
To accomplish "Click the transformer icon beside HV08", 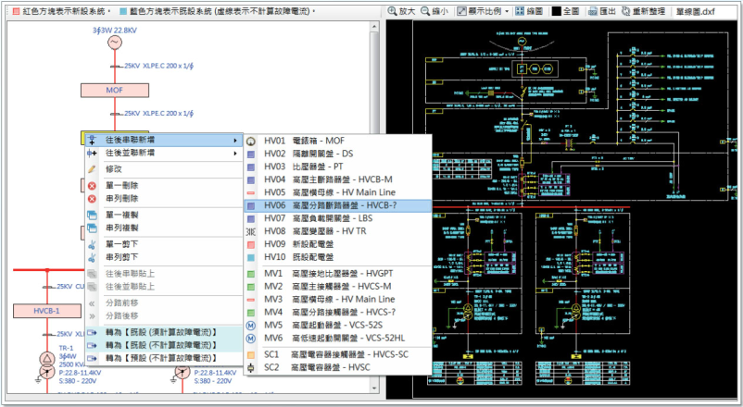I will tap(251, 231).
